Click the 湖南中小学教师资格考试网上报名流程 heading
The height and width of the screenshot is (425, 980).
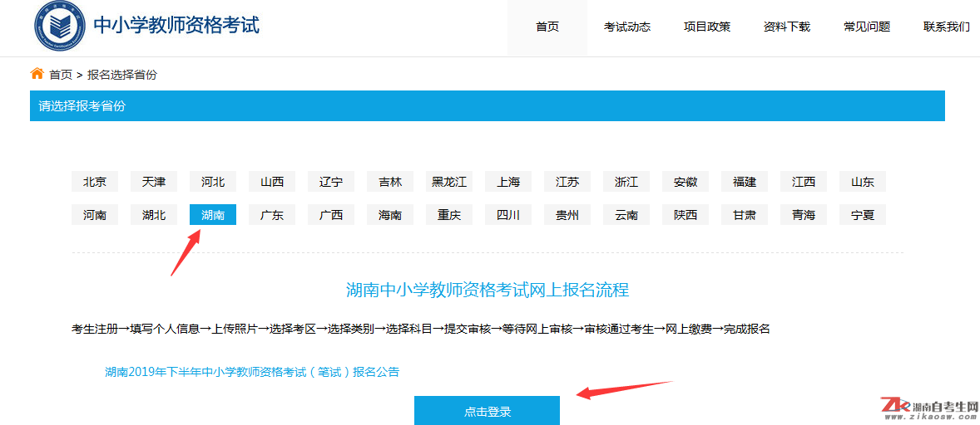click(x=488, y=290)
